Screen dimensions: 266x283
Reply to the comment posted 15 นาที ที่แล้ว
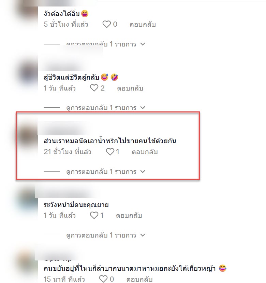coord(139,279)
